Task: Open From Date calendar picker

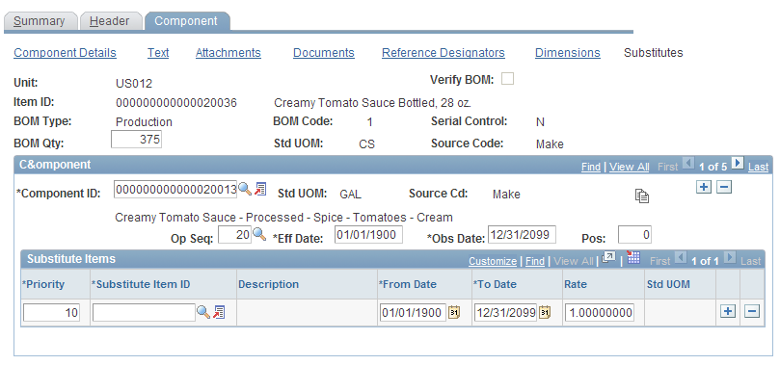Action: pos(454,312)
